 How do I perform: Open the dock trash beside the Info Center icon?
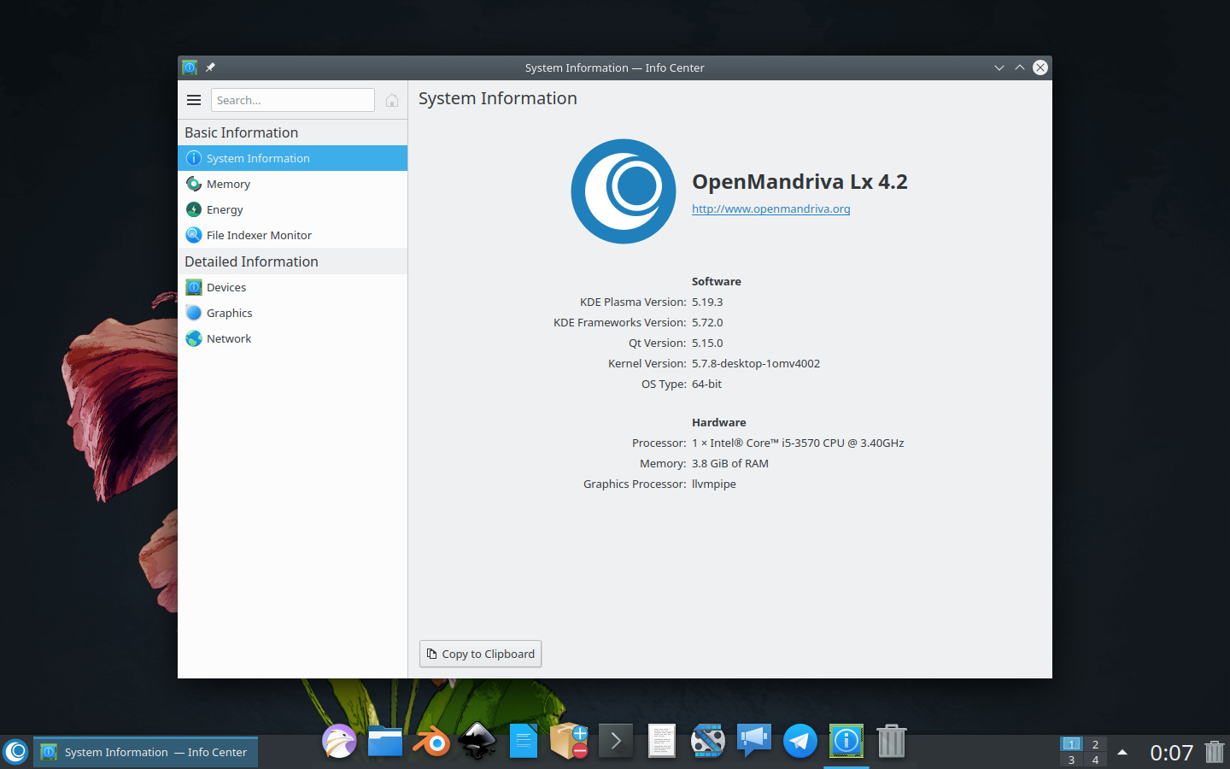(892, 741)
